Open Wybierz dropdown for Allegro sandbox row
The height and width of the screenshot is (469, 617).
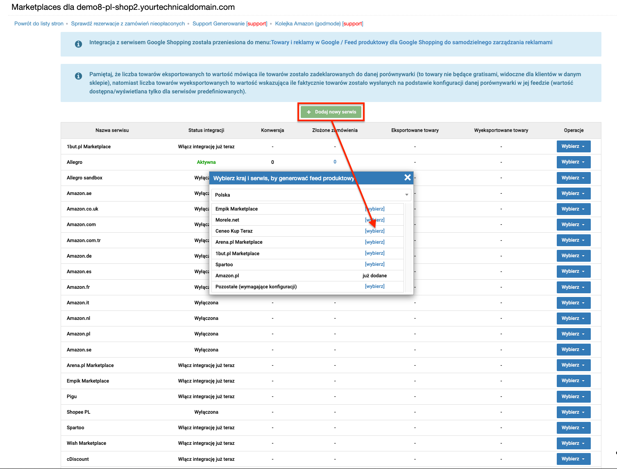(x=573, y=178)
